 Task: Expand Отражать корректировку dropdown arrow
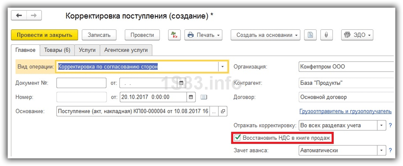pos(381,126)
